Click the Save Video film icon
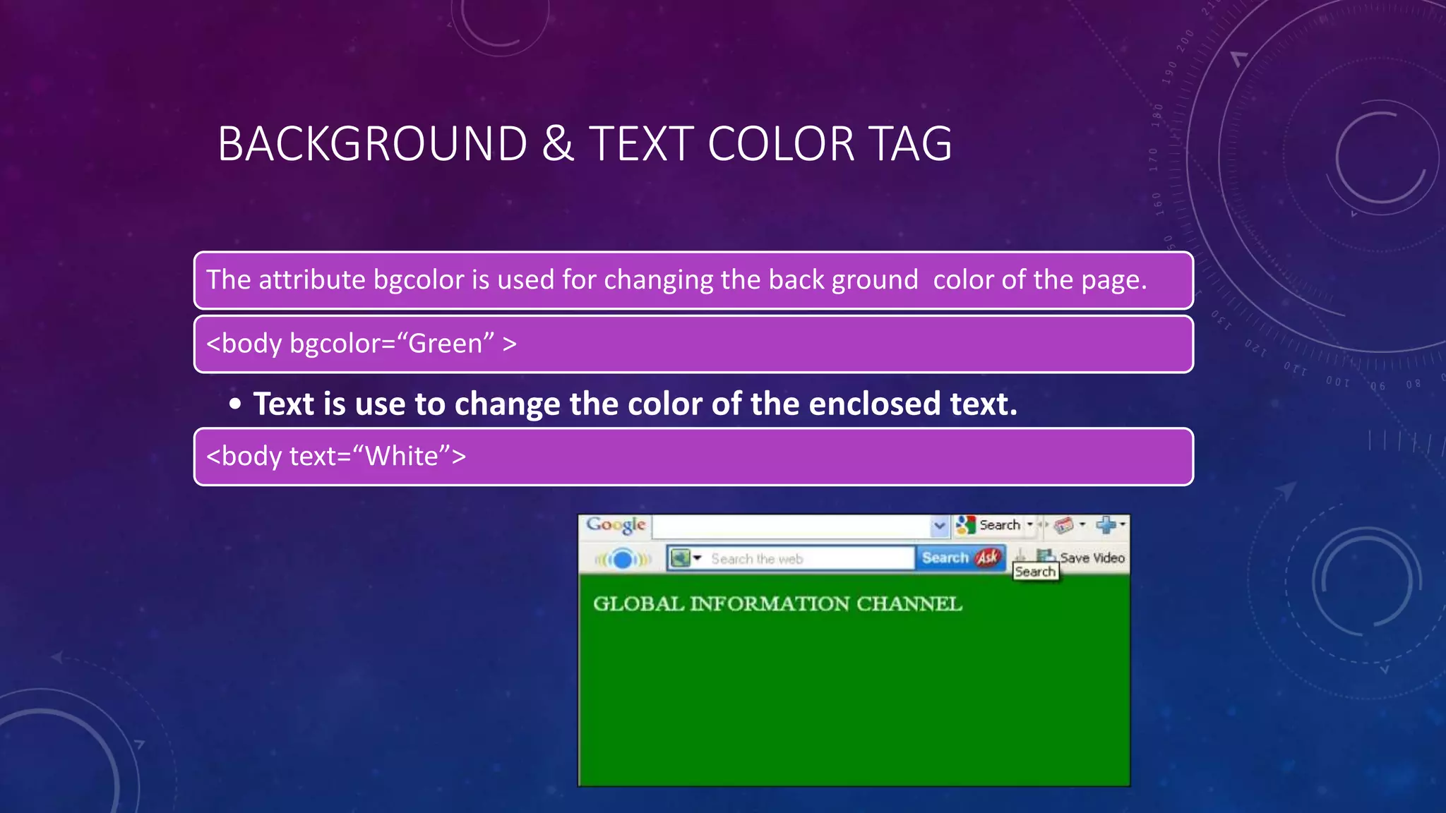 1046,556
